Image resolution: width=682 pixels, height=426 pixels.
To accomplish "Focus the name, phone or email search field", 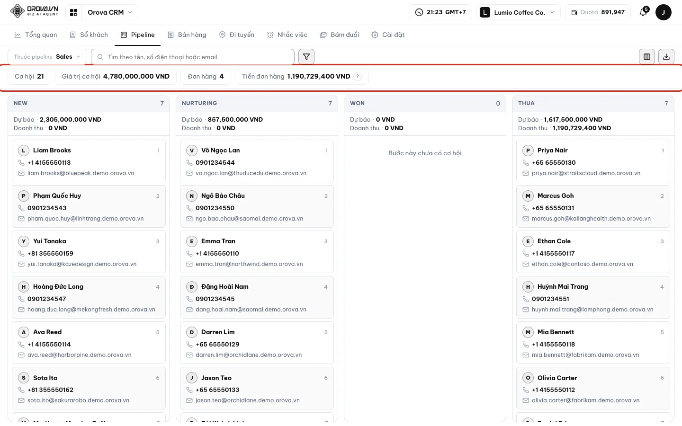I will (x=192, y=57).
